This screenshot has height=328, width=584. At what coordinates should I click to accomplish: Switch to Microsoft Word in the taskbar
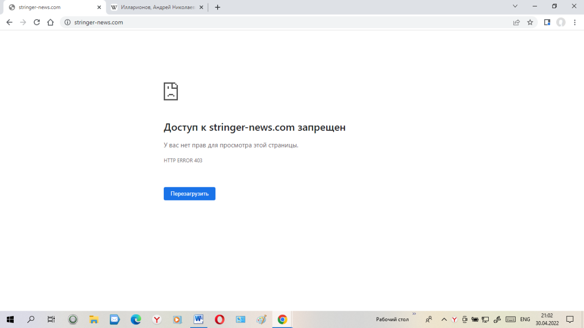tap(198, 319)
